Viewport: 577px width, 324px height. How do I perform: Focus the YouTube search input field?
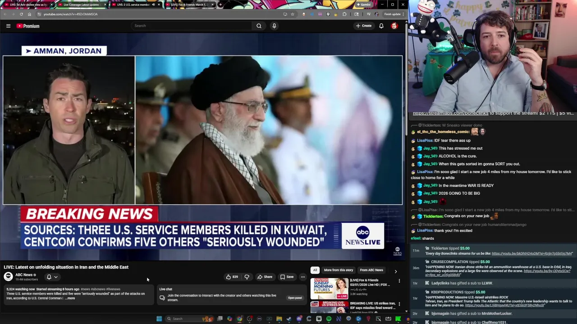tap(192, 26)
